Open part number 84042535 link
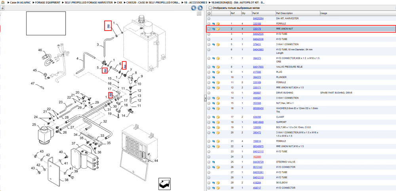 [258, 34]
